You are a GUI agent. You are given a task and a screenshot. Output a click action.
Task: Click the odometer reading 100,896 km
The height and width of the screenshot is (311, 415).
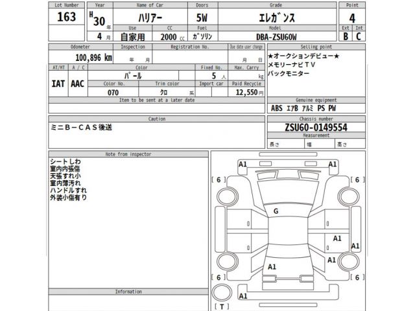pyautogui.click(x=86, y=58)
